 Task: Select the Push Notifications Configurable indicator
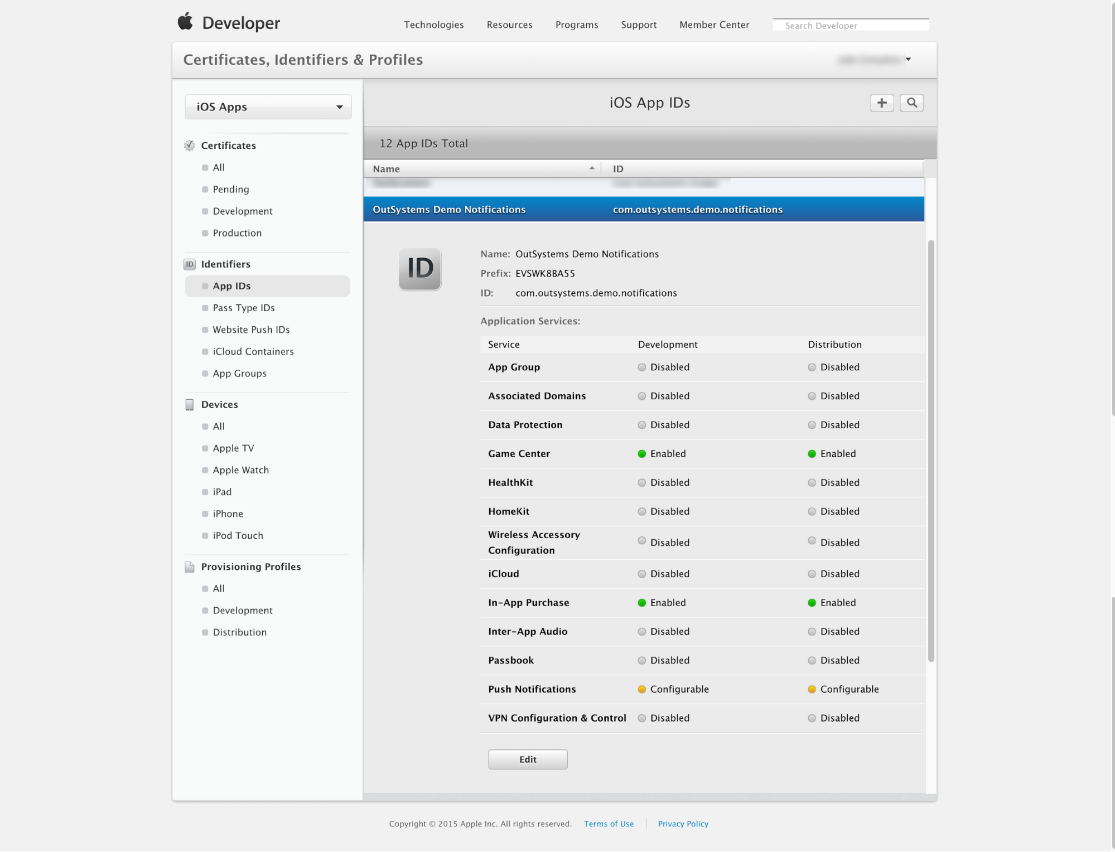[642, 689]
